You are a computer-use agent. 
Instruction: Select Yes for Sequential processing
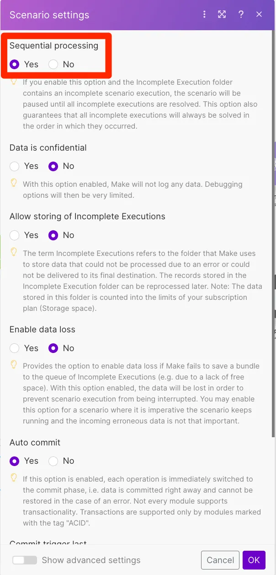(x=15, y=65)
